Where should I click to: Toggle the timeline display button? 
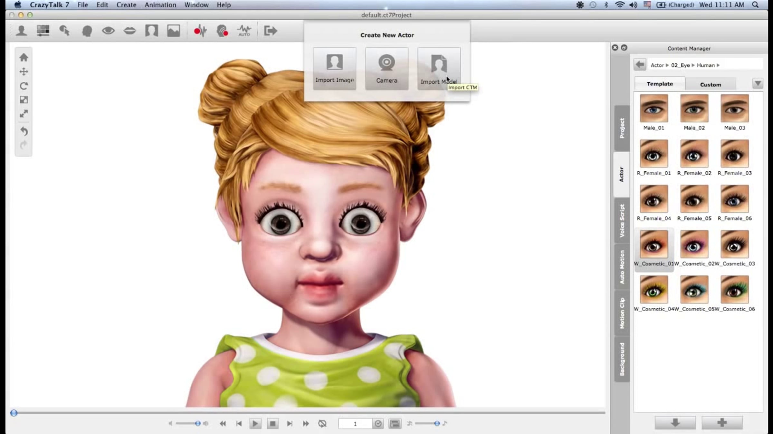pos(395,424)
